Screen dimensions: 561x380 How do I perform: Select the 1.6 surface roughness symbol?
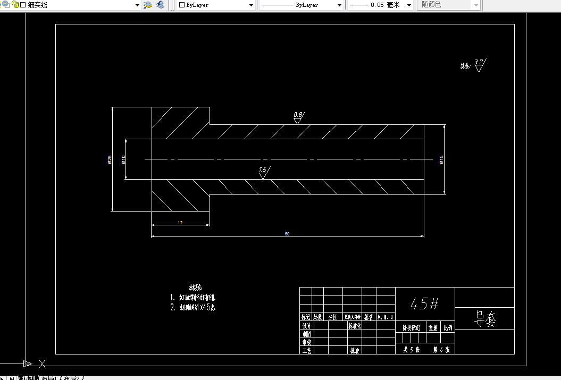(x=264, y=172)
